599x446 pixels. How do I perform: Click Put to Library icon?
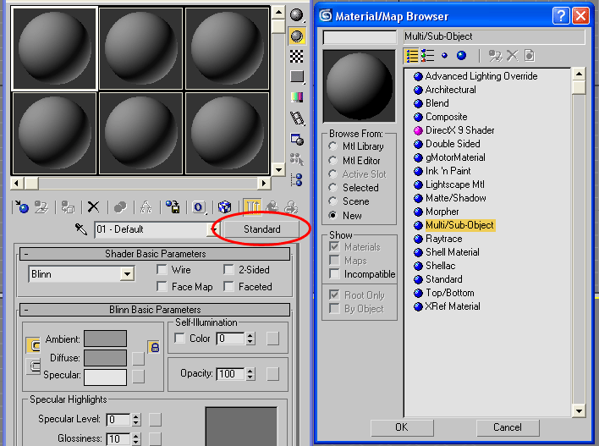[172, 207]
